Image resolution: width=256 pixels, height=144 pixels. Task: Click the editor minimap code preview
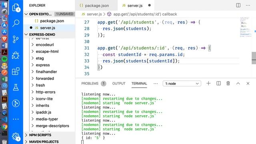(x=246, y=27)
